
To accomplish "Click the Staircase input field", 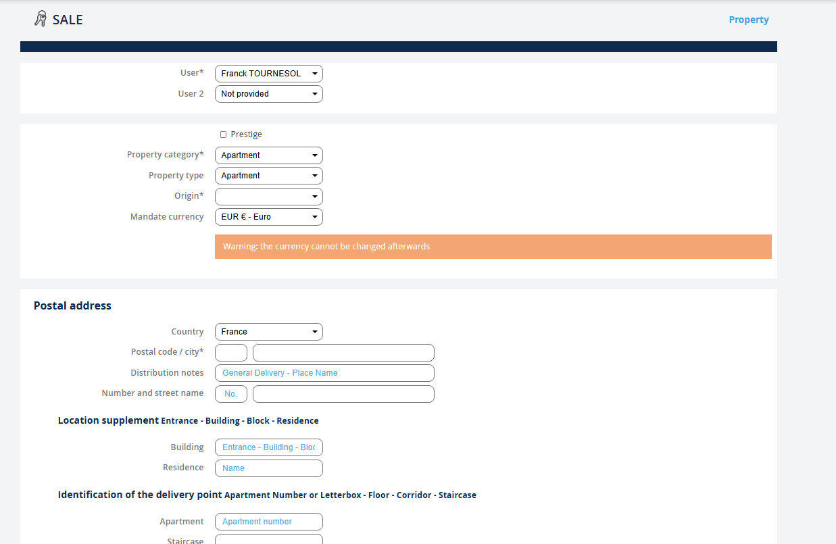I will tap(268, 539).
